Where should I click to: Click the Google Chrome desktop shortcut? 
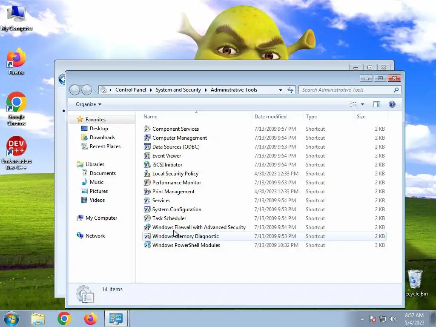coord(17,109)
